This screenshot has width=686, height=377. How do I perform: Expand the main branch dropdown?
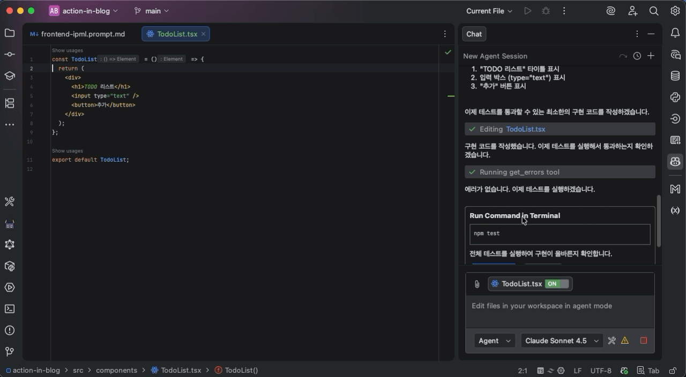pos(152,11)
